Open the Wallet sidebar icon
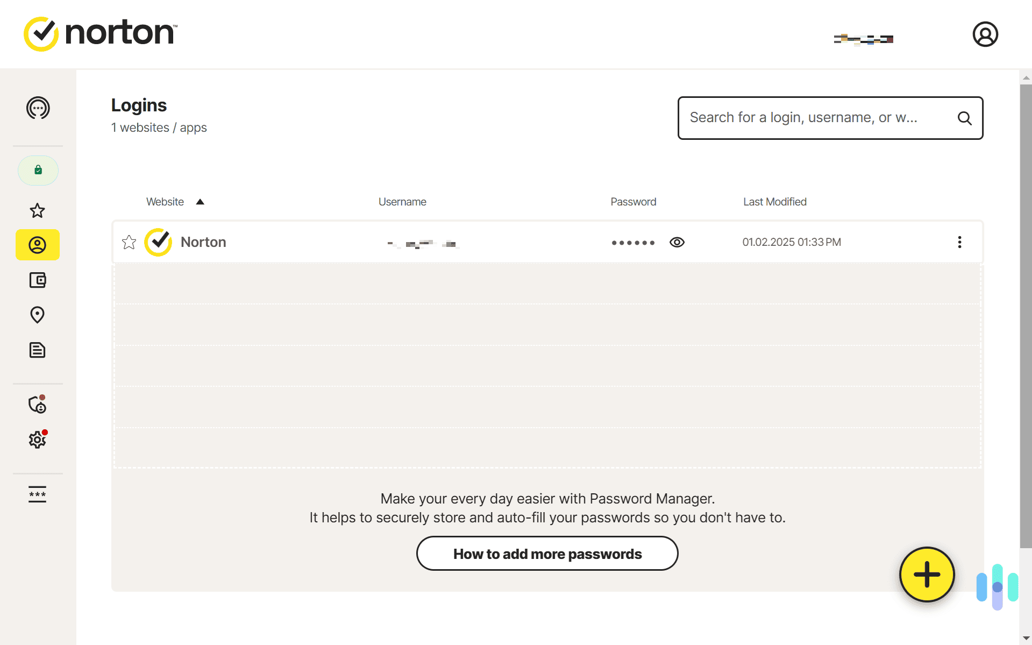The width and height of the screenshot is (1032, 645). 38,280
